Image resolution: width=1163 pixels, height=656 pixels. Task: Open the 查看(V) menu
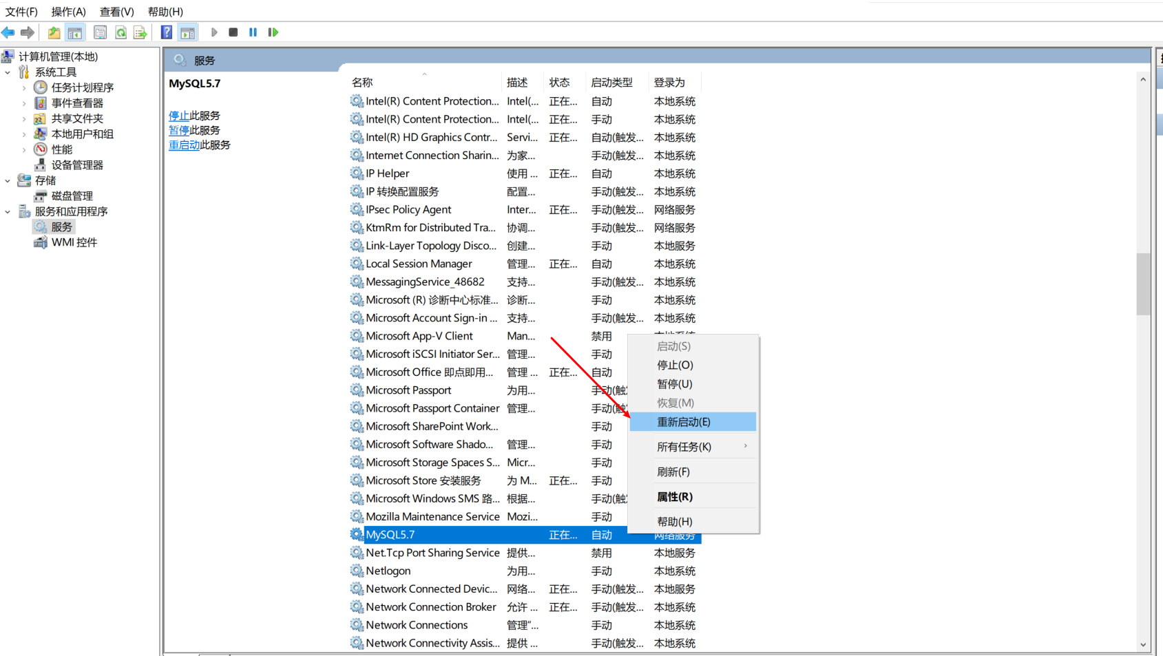click(116, 12)
